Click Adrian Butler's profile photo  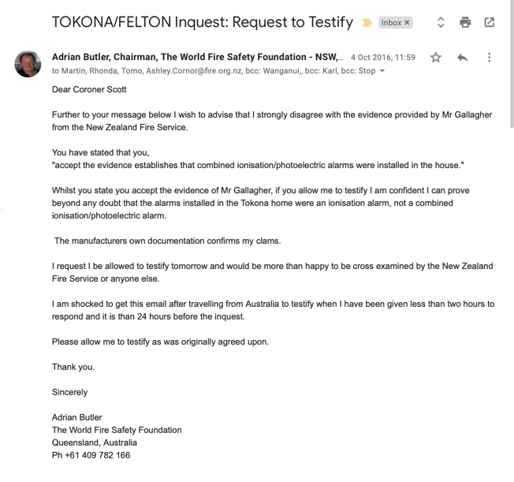tap(28, 63)
